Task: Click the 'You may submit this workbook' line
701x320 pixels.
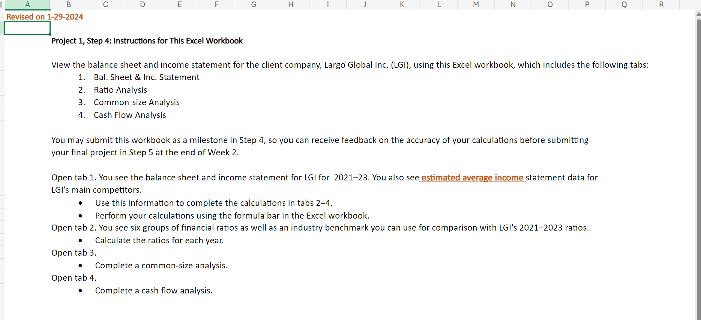Action: [320, 140]
